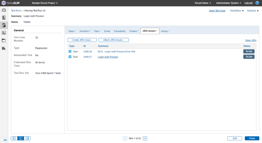Select the JIRA Issues tab

click(150, 31)
